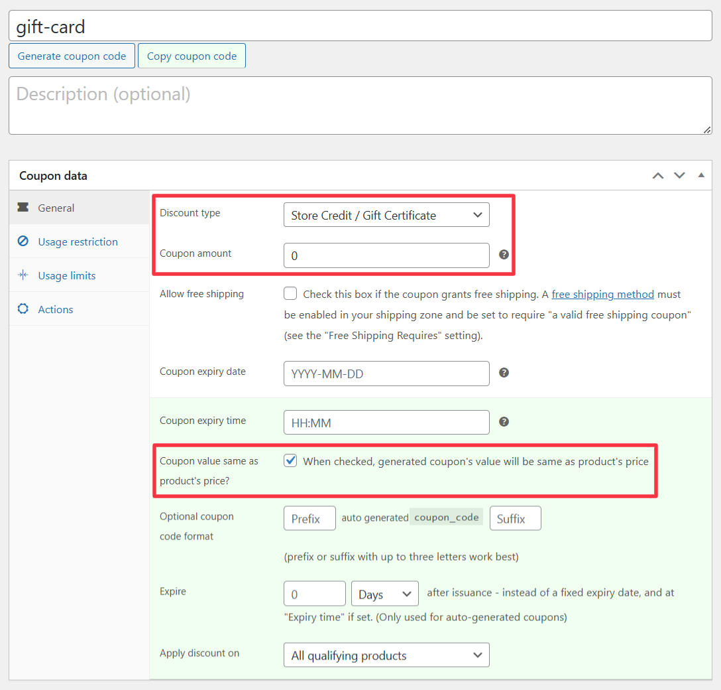
Task: Click the Usage limits icon
Action: [23, 275]
